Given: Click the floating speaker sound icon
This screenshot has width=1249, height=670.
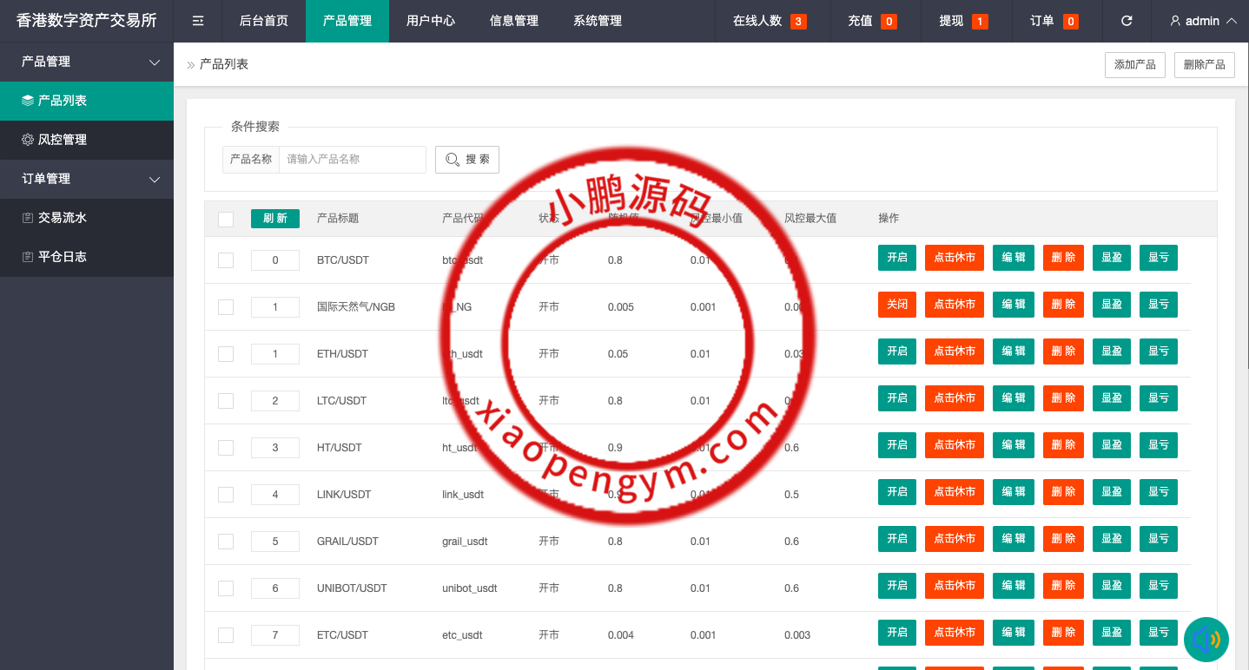Looking at the screenshot, I should pos(1206,640).
